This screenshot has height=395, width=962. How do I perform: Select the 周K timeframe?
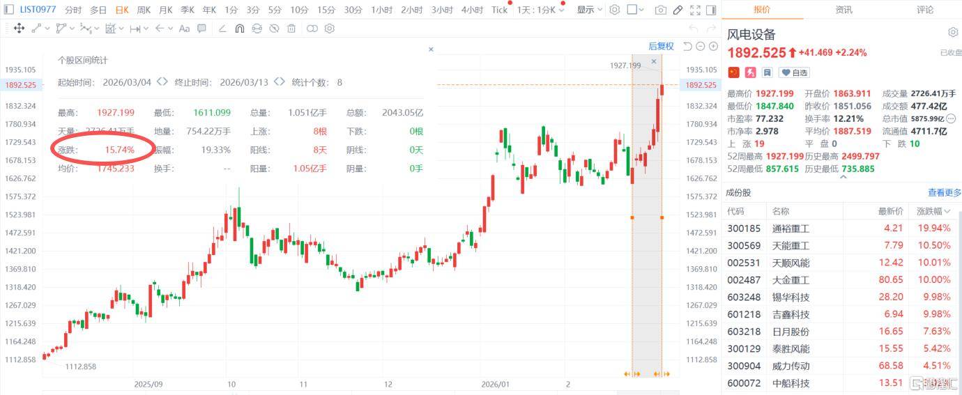[x=144, y=10]
